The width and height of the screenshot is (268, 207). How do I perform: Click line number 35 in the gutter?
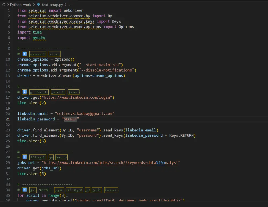click(x=8, y=195)
